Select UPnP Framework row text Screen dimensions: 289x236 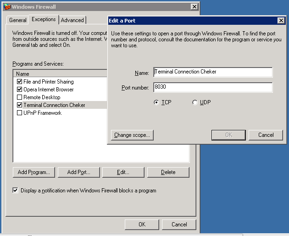[42, 113]
